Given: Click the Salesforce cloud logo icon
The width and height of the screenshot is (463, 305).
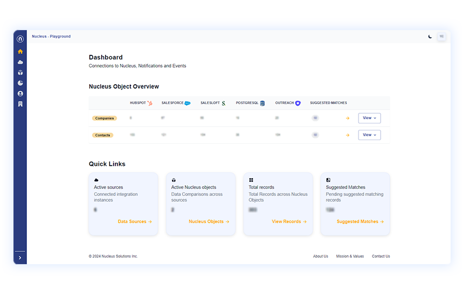Looking at the screenshot, I should (187, 103).
